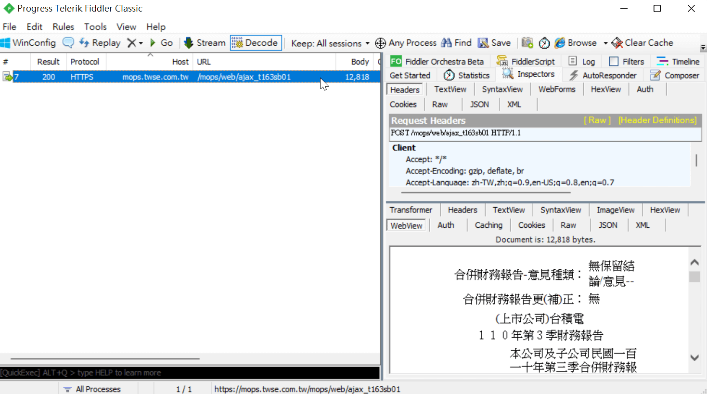Open the response Transformer tab
This screenshot has height=394, width=707.
pyautogui.click(x=411, y=210)
